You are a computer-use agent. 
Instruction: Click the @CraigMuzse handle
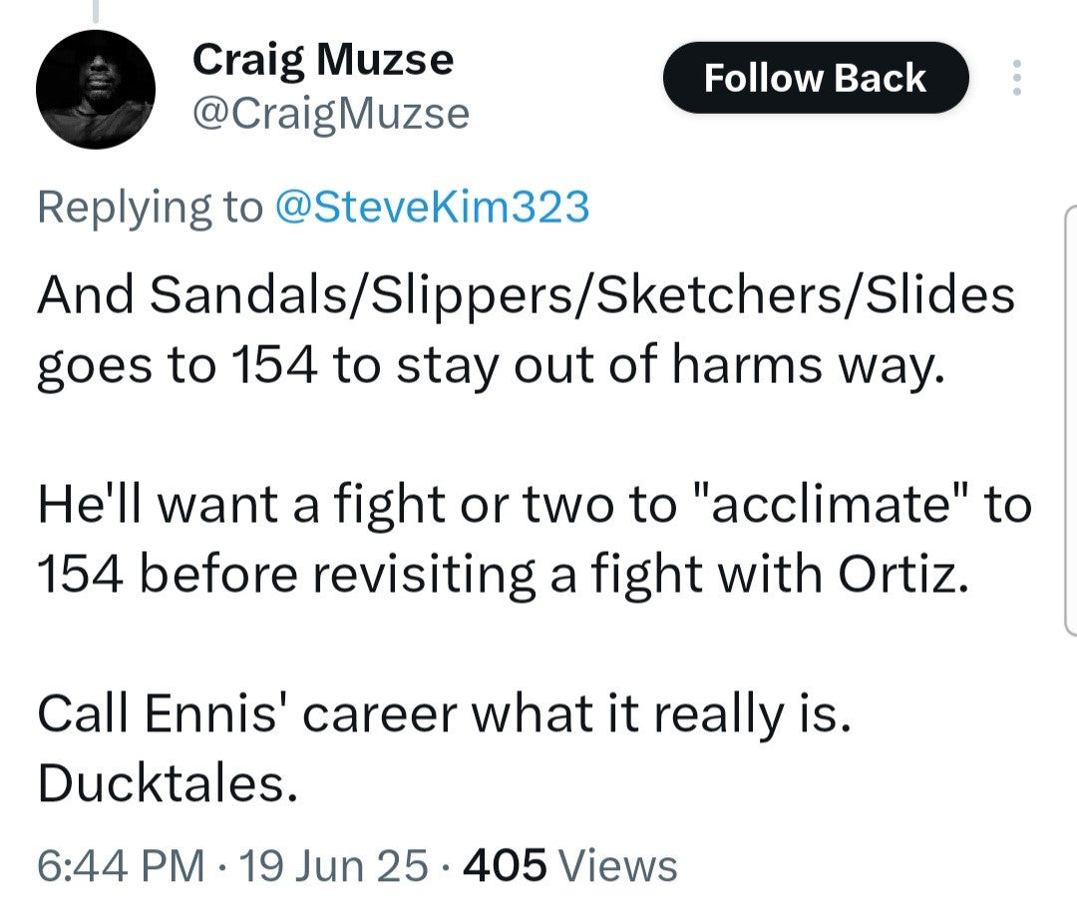(330, 114)
